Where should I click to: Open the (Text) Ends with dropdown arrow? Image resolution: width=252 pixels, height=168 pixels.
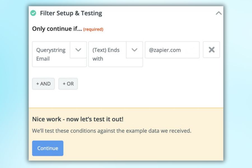[x=134, y=50]
